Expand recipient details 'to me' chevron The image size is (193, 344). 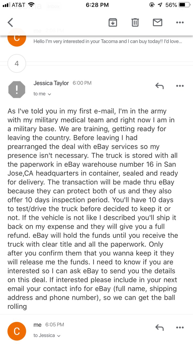pyautogui.click(x=42, y=94)
